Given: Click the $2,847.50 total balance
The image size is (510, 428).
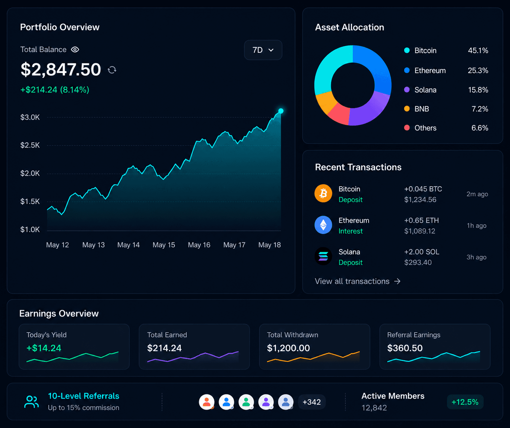Looking at the screenshot, I should point(61,70).
